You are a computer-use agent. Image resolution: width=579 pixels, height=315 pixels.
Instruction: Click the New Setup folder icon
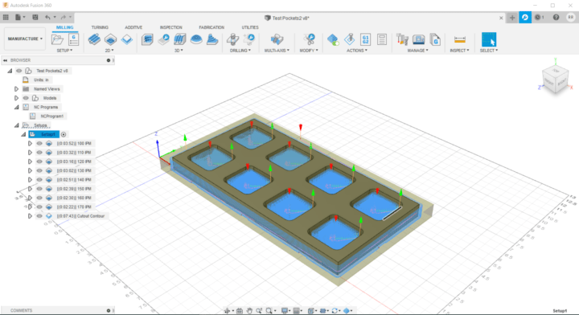click(58, 39)
